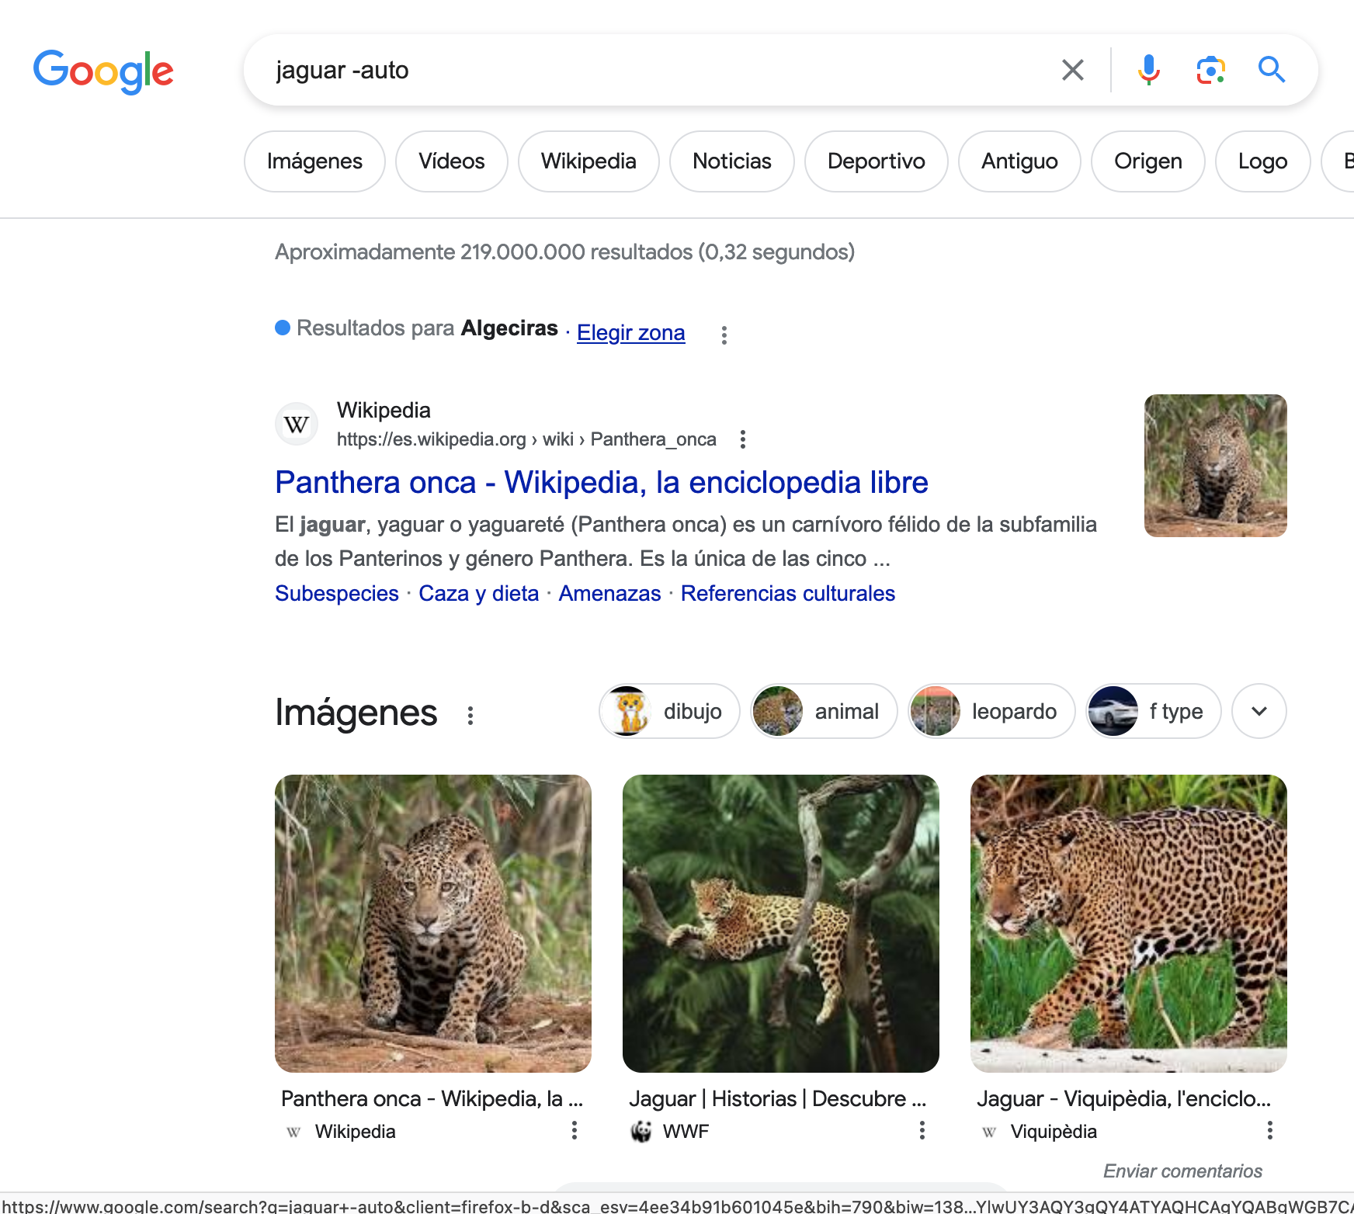Viewport: 1354px width, 1214px height.
Task: Open Google Lens image search
Action: 1210,70
